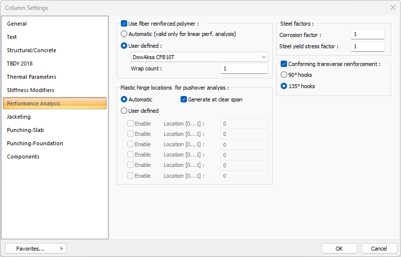Go to Stiffness Modifiers section
The height and width of the screenshot is (257, 401).
pyautogui.click(x=31, y=90)
